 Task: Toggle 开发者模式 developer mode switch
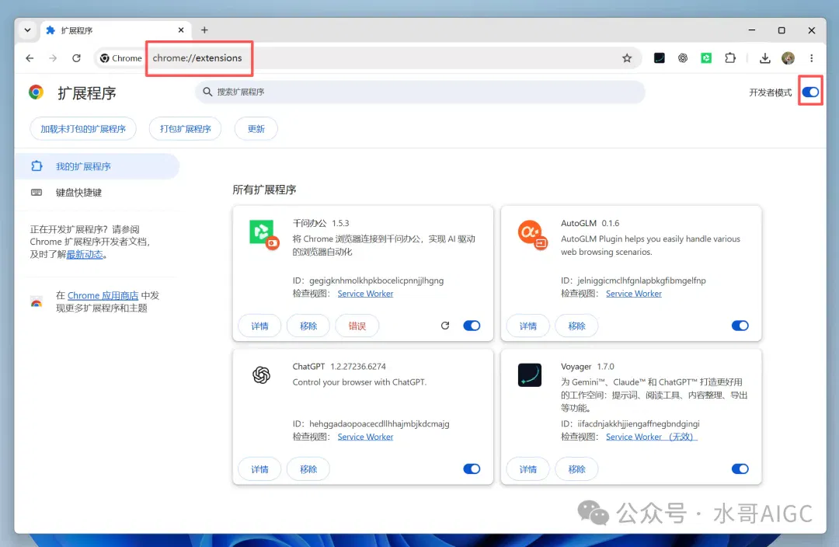click(x=810, y=92)
